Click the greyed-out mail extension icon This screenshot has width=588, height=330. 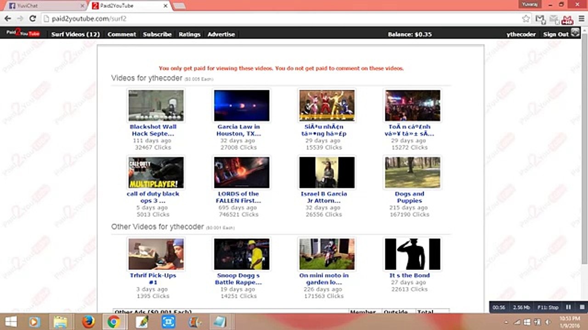[554, 19]
